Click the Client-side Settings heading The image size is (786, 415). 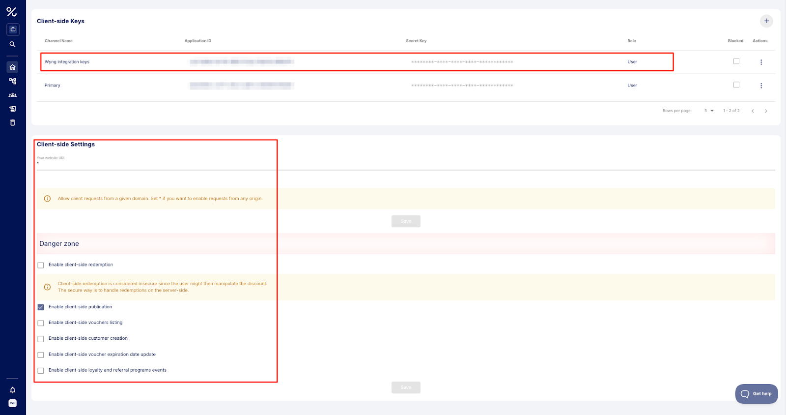pos(66,144)
